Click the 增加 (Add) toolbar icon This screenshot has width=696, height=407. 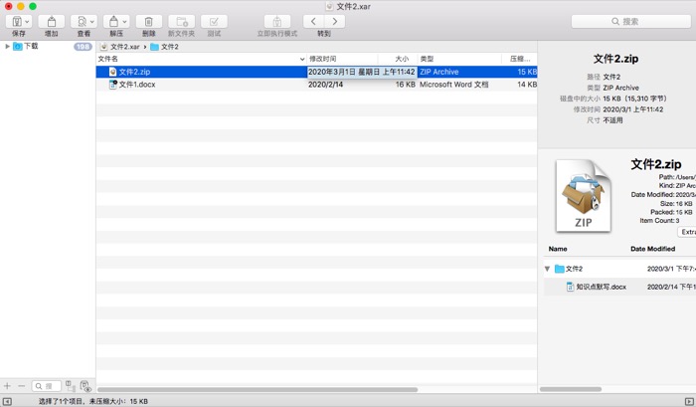click(52, 21)
